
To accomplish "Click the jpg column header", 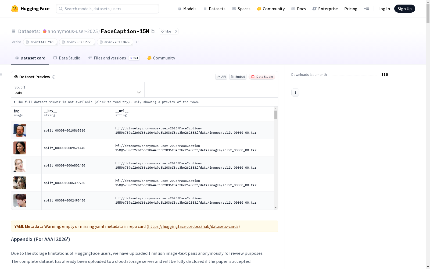I will 26,114.
